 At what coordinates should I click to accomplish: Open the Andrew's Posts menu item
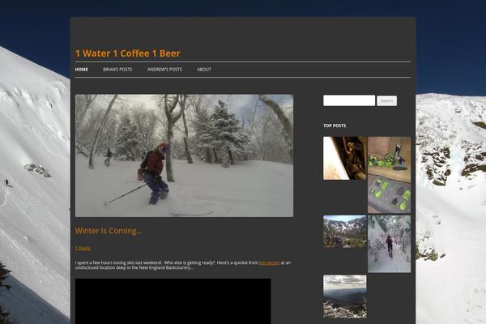164,70
